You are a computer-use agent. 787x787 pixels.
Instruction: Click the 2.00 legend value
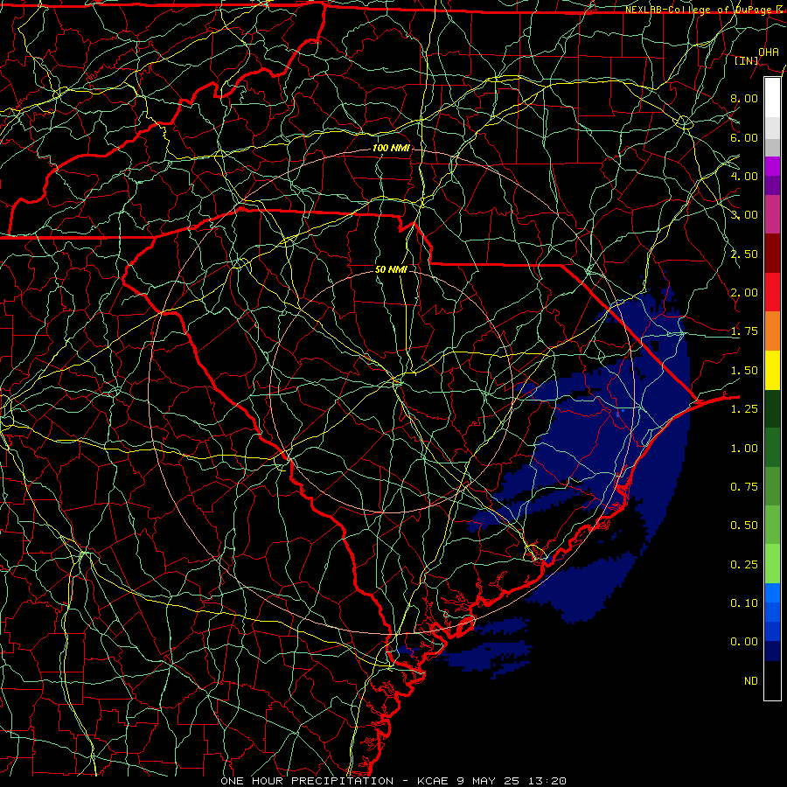coord(744,293)
